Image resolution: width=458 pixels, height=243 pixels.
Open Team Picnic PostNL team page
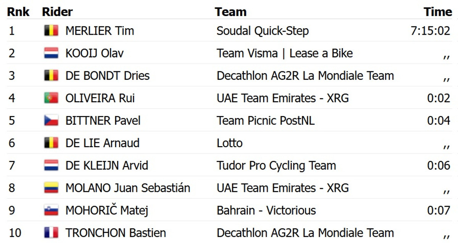265,121
